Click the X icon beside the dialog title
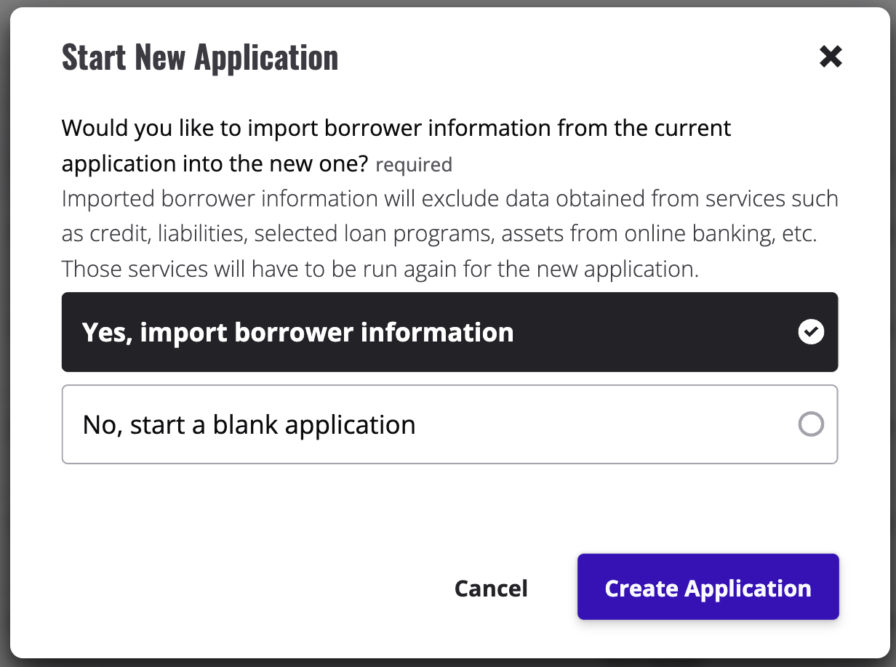 [x=830, y=57]
